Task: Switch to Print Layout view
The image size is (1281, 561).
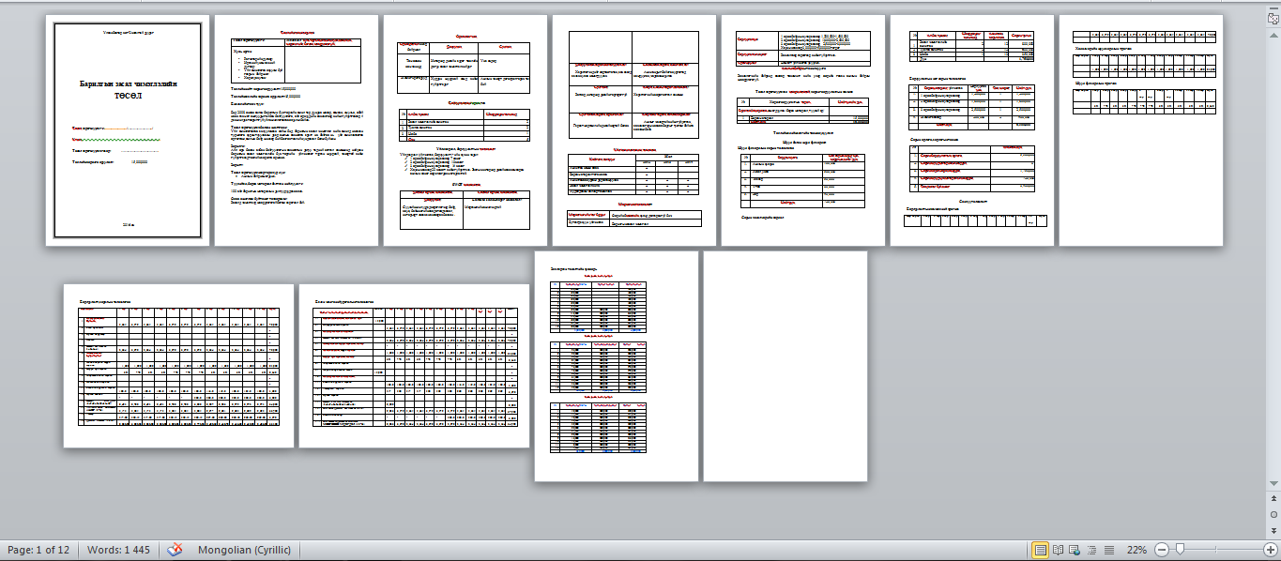Action: (1040, 550)
